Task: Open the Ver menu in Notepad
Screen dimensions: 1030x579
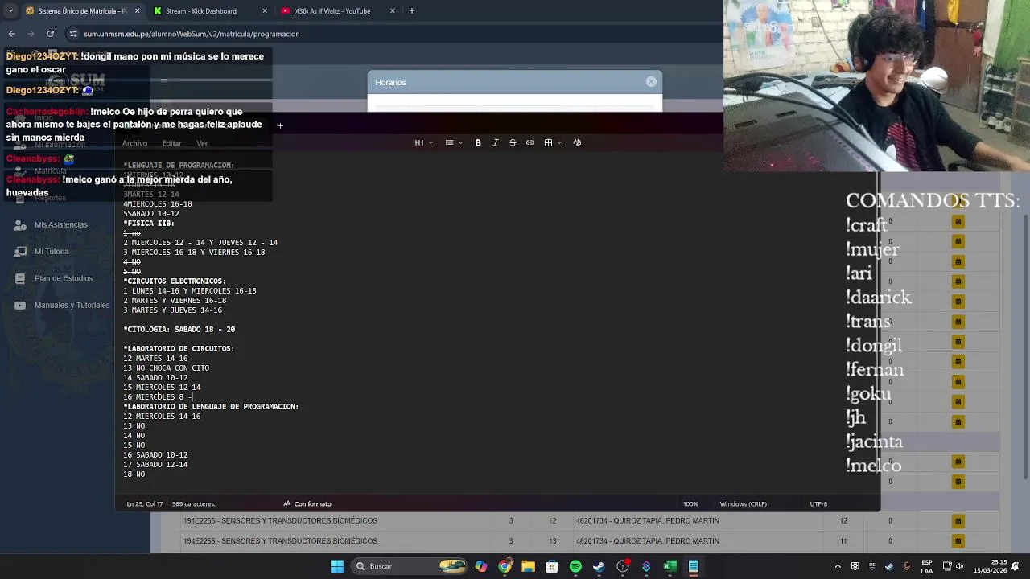Action: (202, 143)
